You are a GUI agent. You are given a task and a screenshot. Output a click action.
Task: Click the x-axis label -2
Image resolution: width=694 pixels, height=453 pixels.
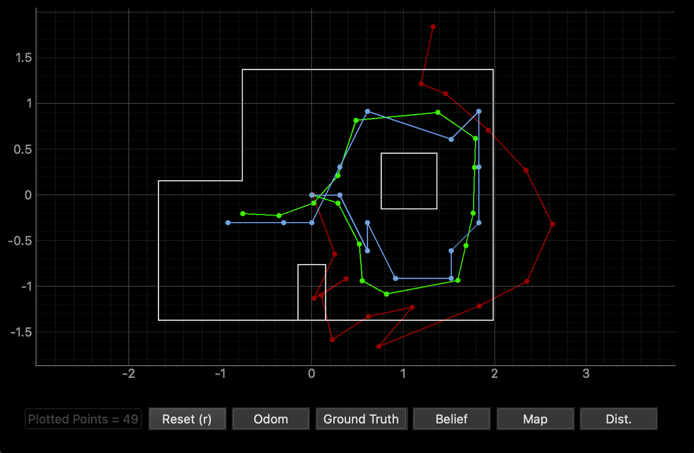pos(128,374)
